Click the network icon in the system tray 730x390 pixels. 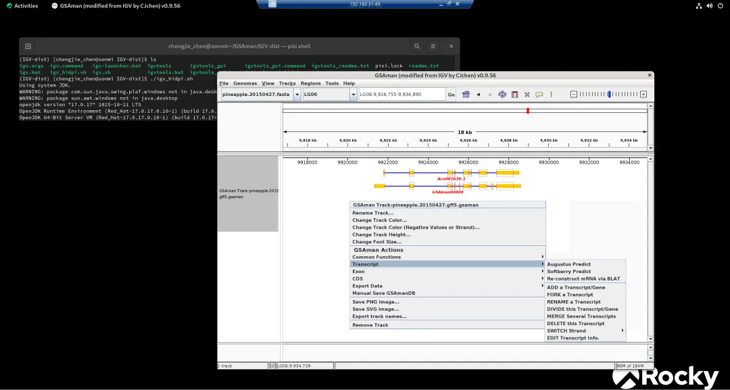pyautogui.click(x=699, y=5)
